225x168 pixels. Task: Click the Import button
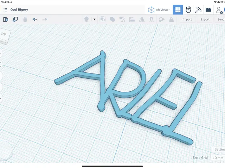pyautogui.click(x=187, y=19)
